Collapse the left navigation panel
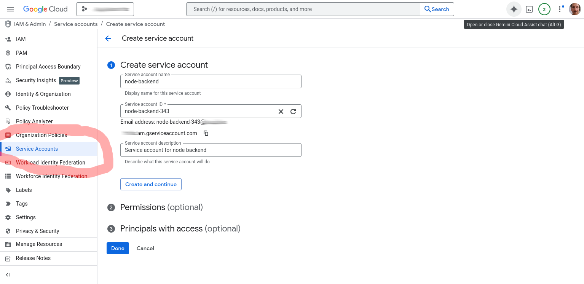This screenshot has width=584, height=284. click(8, 275)
